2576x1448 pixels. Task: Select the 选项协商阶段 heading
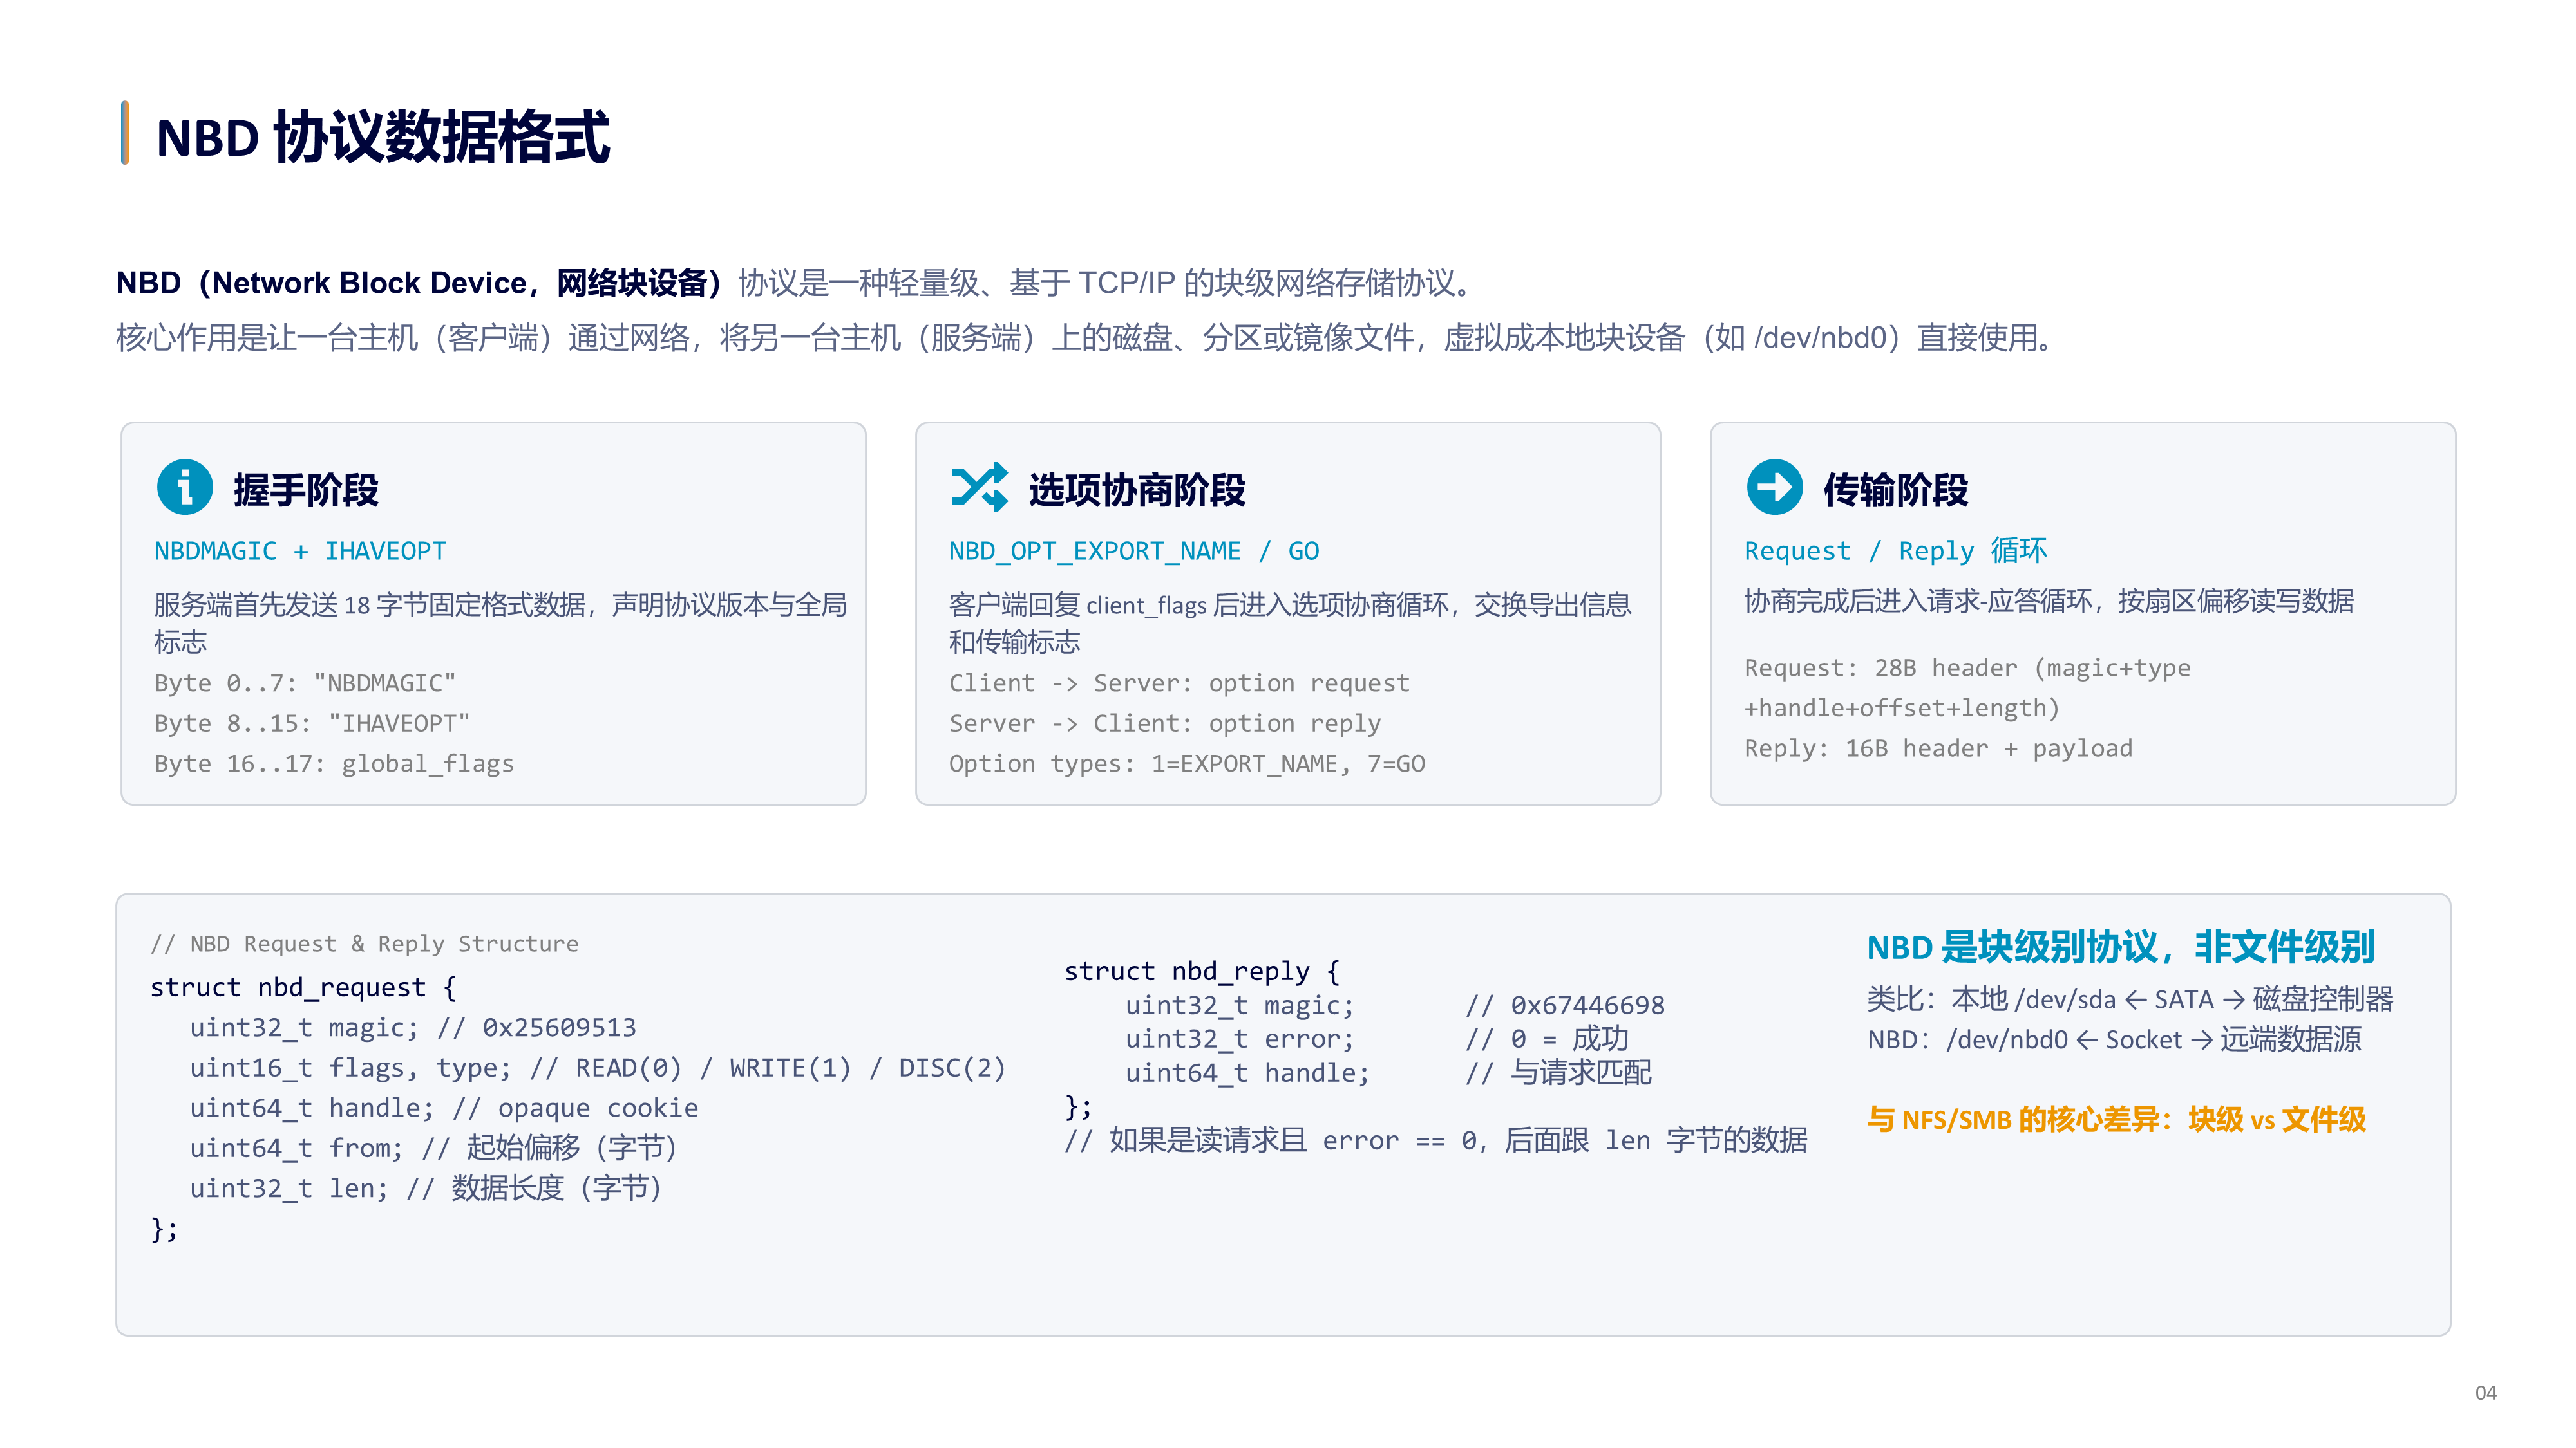1137,490
